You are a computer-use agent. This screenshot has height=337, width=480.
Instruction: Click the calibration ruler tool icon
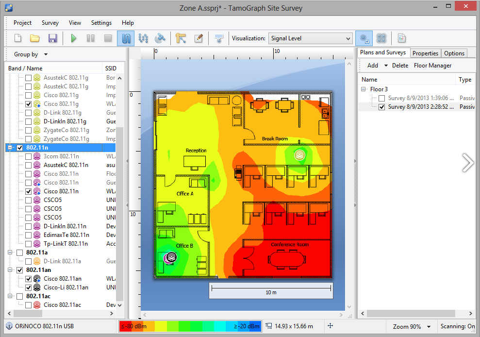pos(181,38)
